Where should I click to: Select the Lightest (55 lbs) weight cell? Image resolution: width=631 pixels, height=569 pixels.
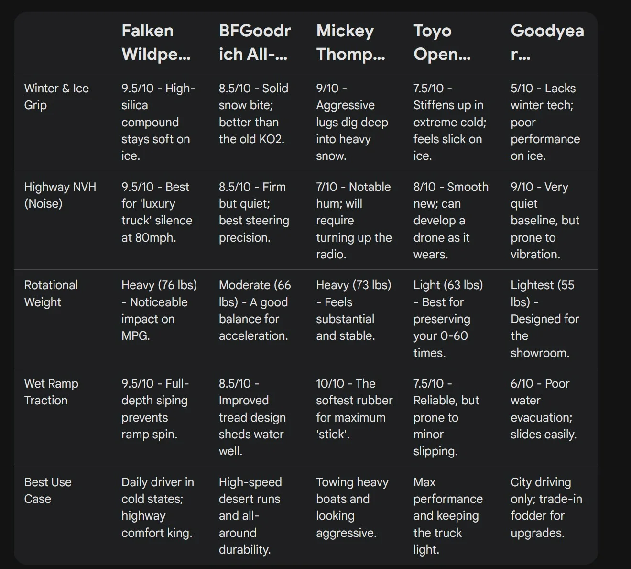545,319
